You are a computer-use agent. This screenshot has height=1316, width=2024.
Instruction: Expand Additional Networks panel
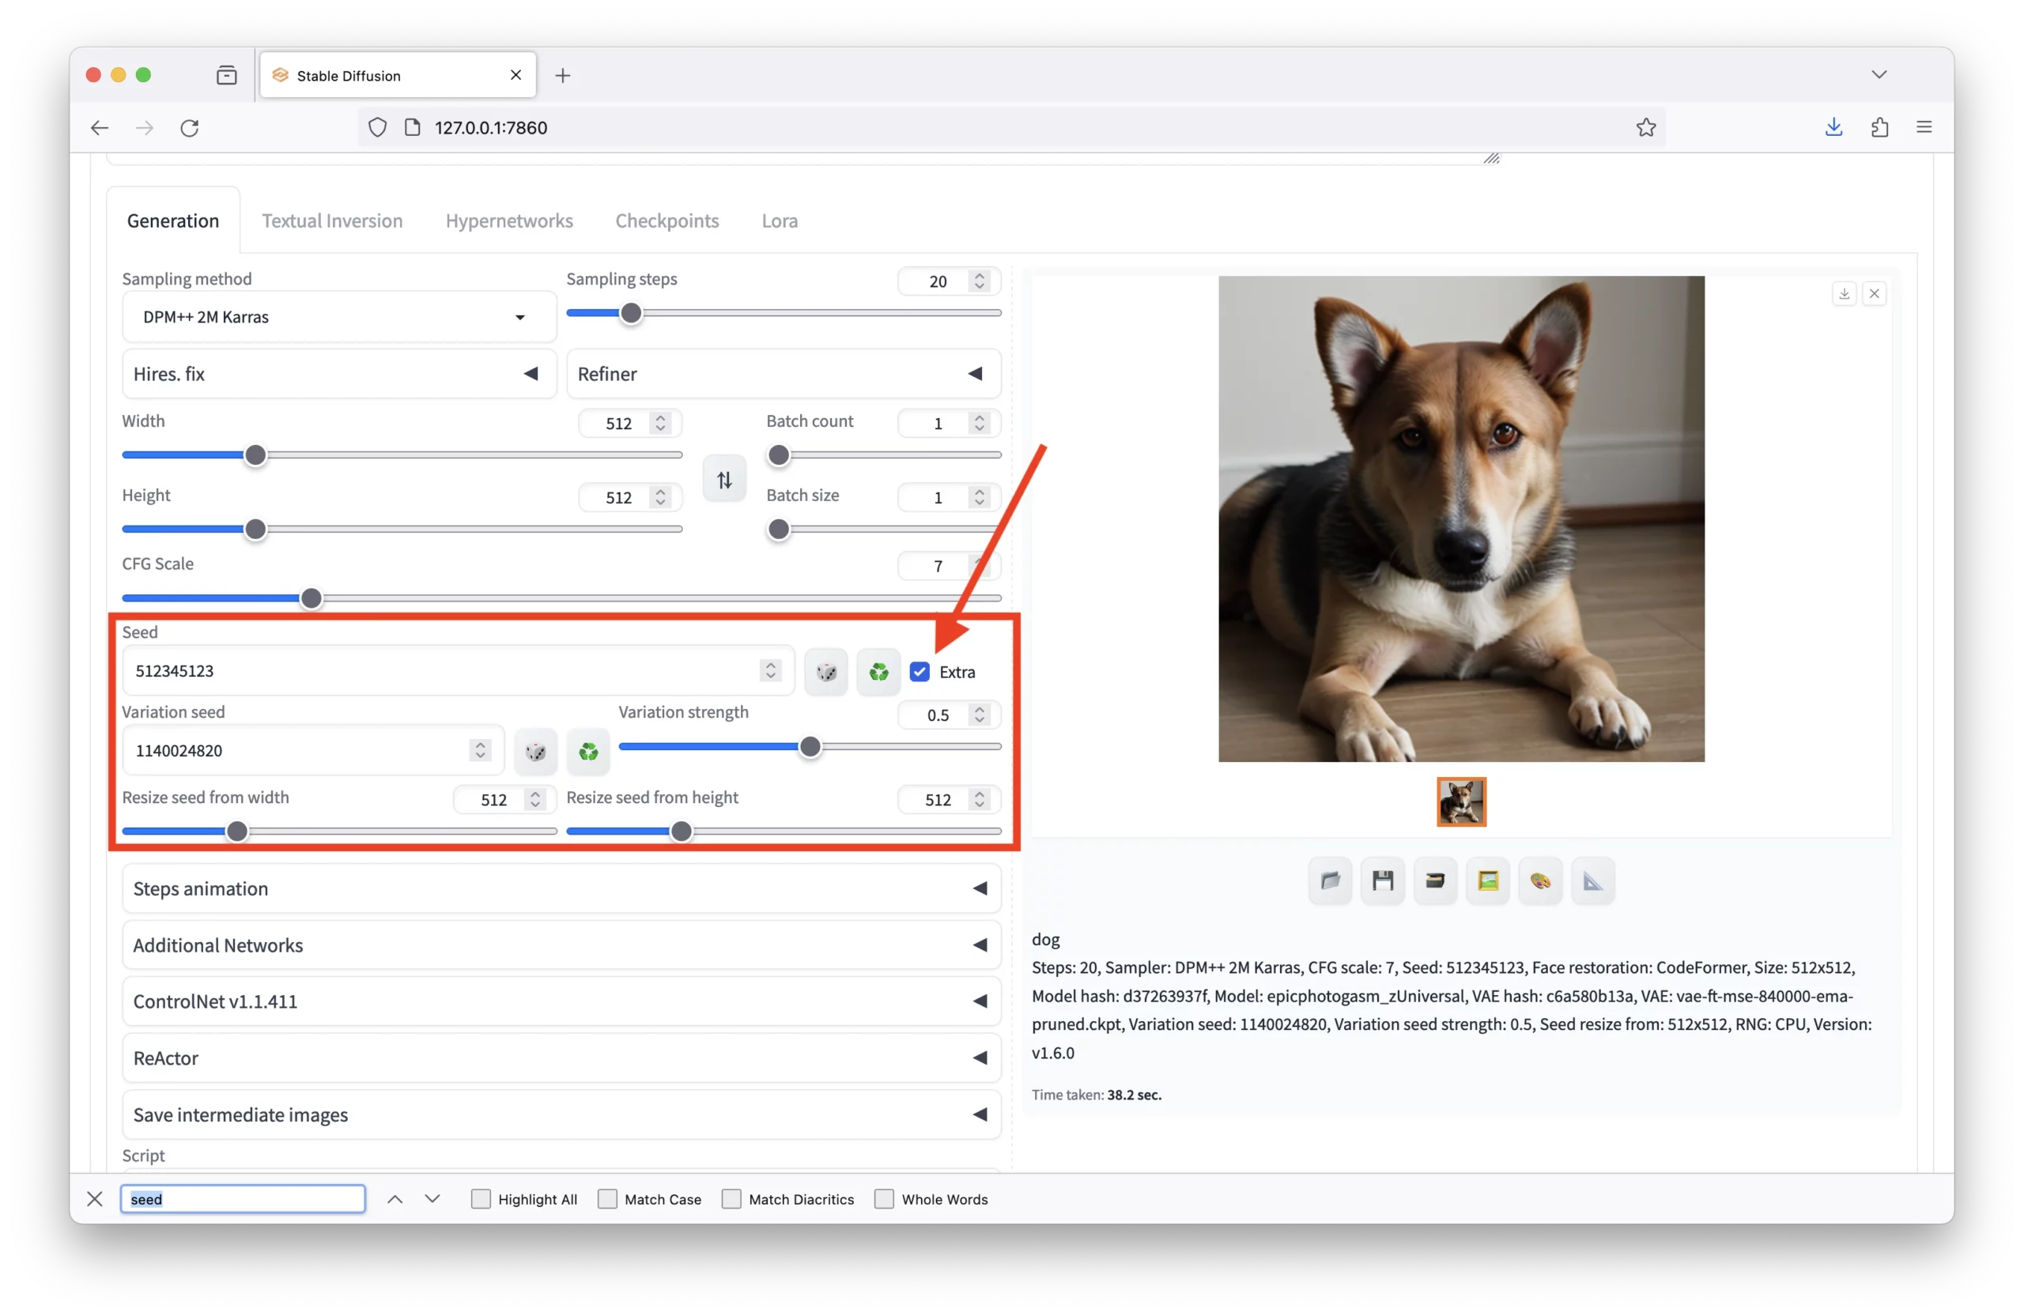(561, 945)
